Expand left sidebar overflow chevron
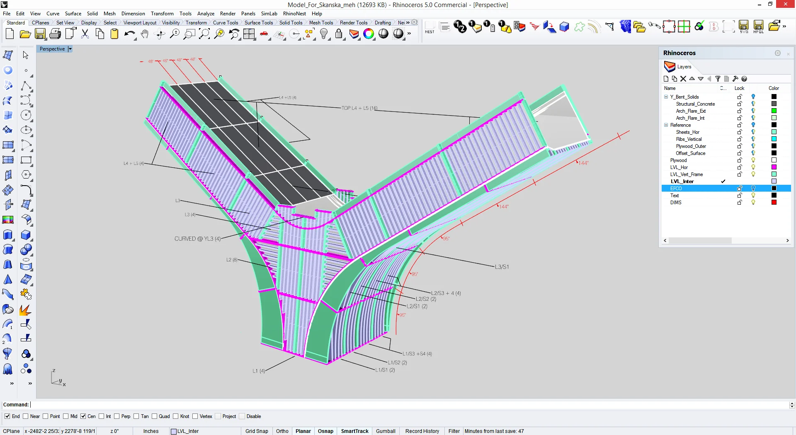The height and width of the screenshot is (435, 796). [12, 384]
